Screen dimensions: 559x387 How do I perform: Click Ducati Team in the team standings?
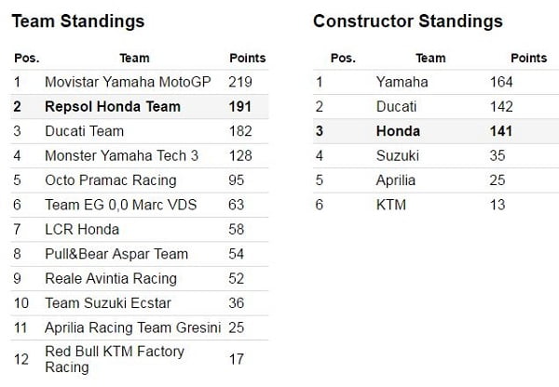84,131
